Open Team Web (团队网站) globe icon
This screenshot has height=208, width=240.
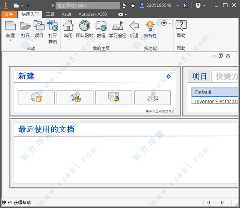point(84,26)
